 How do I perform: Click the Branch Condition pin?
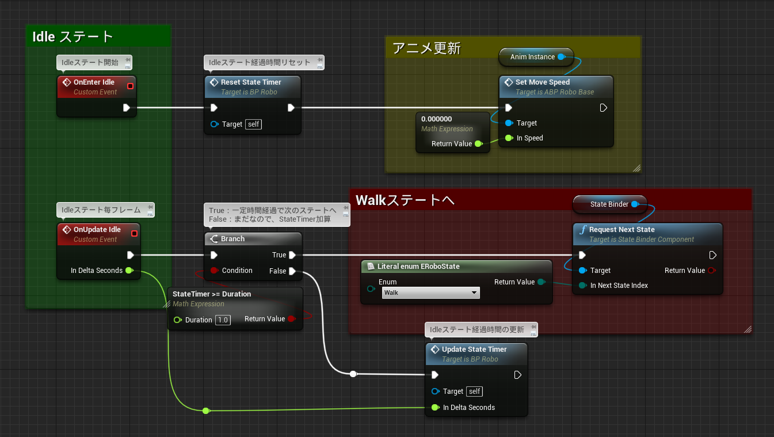pyautogui.click(x=214, y=271)
